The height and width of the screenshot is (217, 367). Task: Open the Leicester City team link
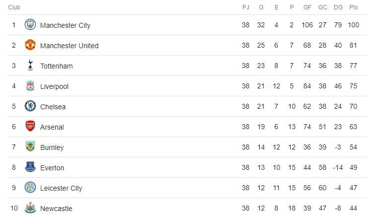[61, 188]
